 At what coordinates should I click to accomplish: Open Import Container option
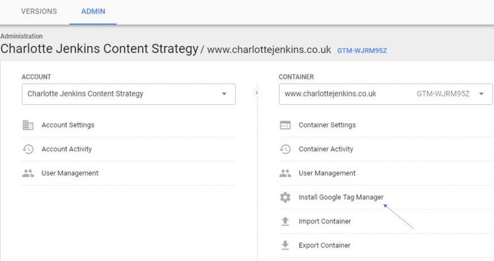pos(325,221)
